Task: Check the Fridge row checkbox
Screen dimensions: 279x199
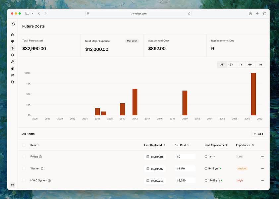Action: point(24,157)
